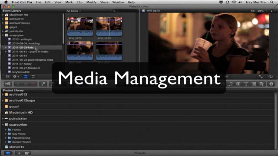Viewport: 278px width, 156px height.
Task: Open the viewer Fit zoom dropdown
Action: (x=259, y=11)
